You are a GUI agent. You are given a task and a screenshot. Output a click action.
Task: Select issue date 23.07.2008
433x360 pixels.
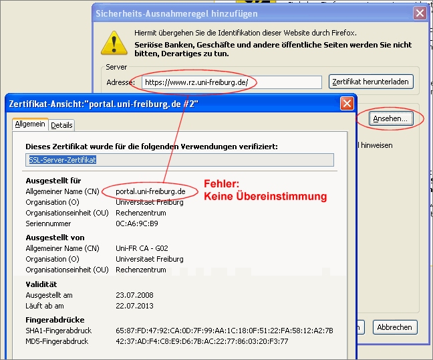coord(134,295)
